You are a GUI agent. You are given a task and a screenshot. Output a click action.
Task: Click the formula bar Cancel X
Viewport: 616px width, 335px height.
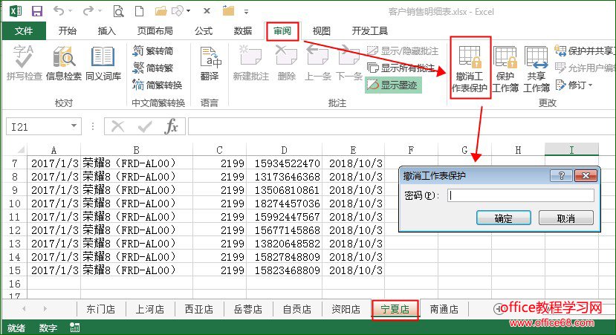pyautogui.click(x=117, y=126)
